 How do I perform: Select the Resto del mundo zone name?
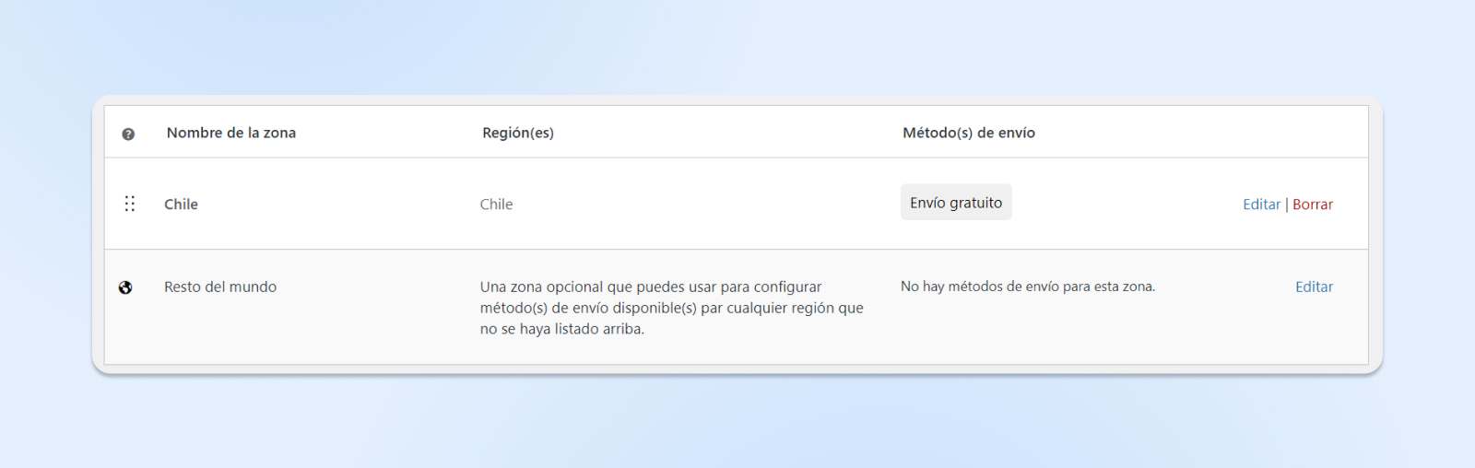(220, 287)
